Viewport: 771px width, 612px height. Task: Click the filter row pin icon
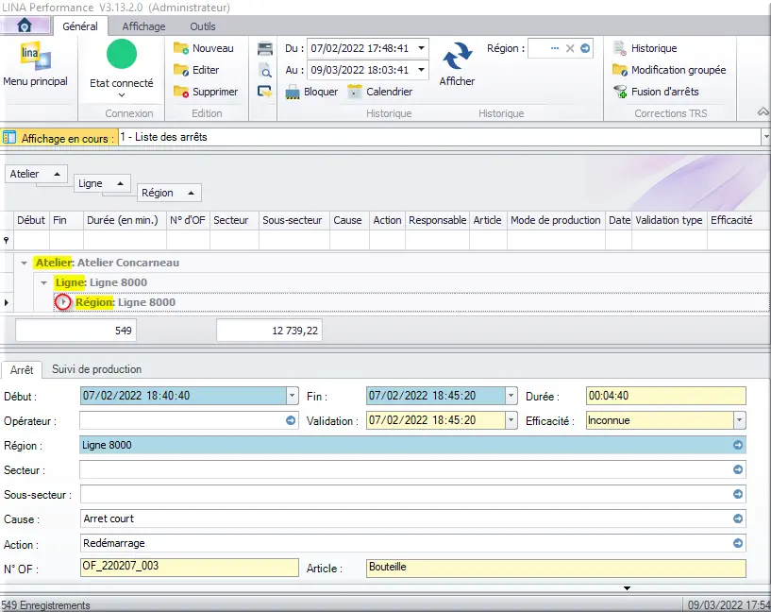7,240
